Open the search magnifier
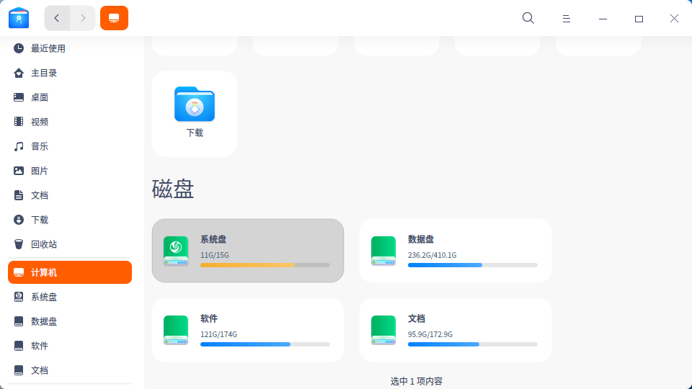692x389 pixels. (528, 18)
